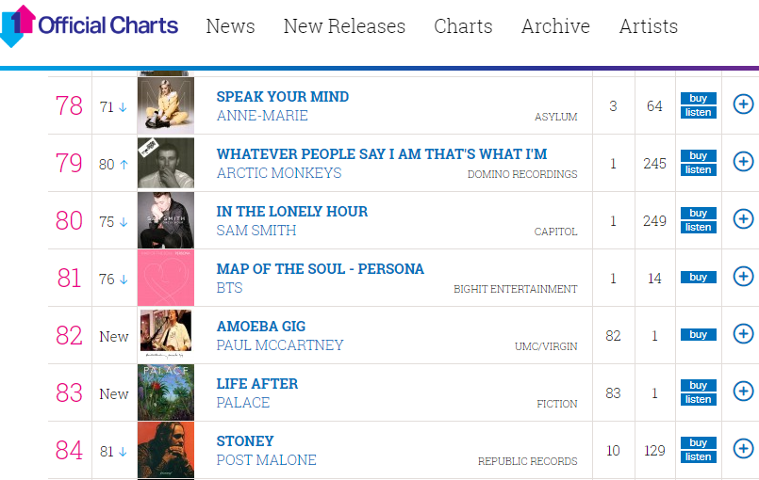The width and height of the screenshot is (759, 480).
Task: Click the Official Charts logo icon
Action: tap(18, 25)
